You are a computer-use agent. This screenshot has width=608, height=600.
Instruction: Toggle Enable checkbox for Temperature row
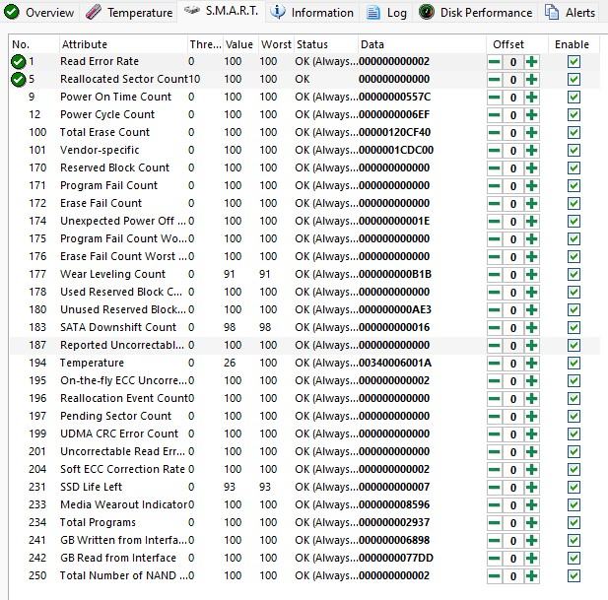click(574, 364)
